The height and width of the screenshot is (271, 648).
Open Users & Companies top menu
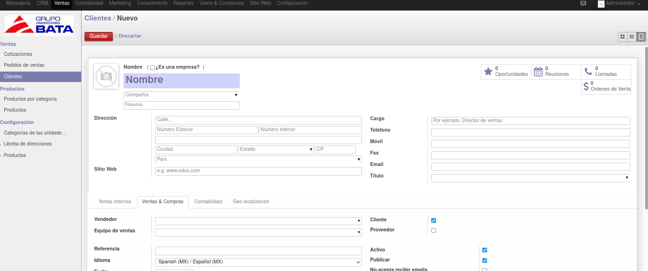(x=222, y=3)
